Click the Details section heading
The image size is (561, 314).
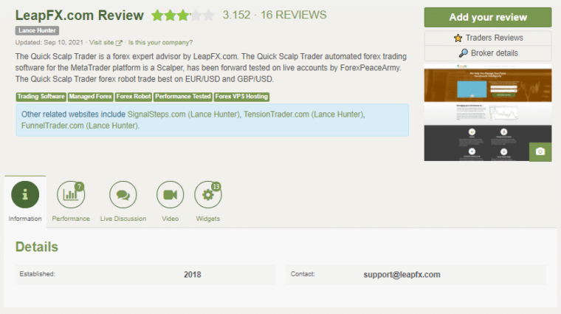click(x=36, y=247)
